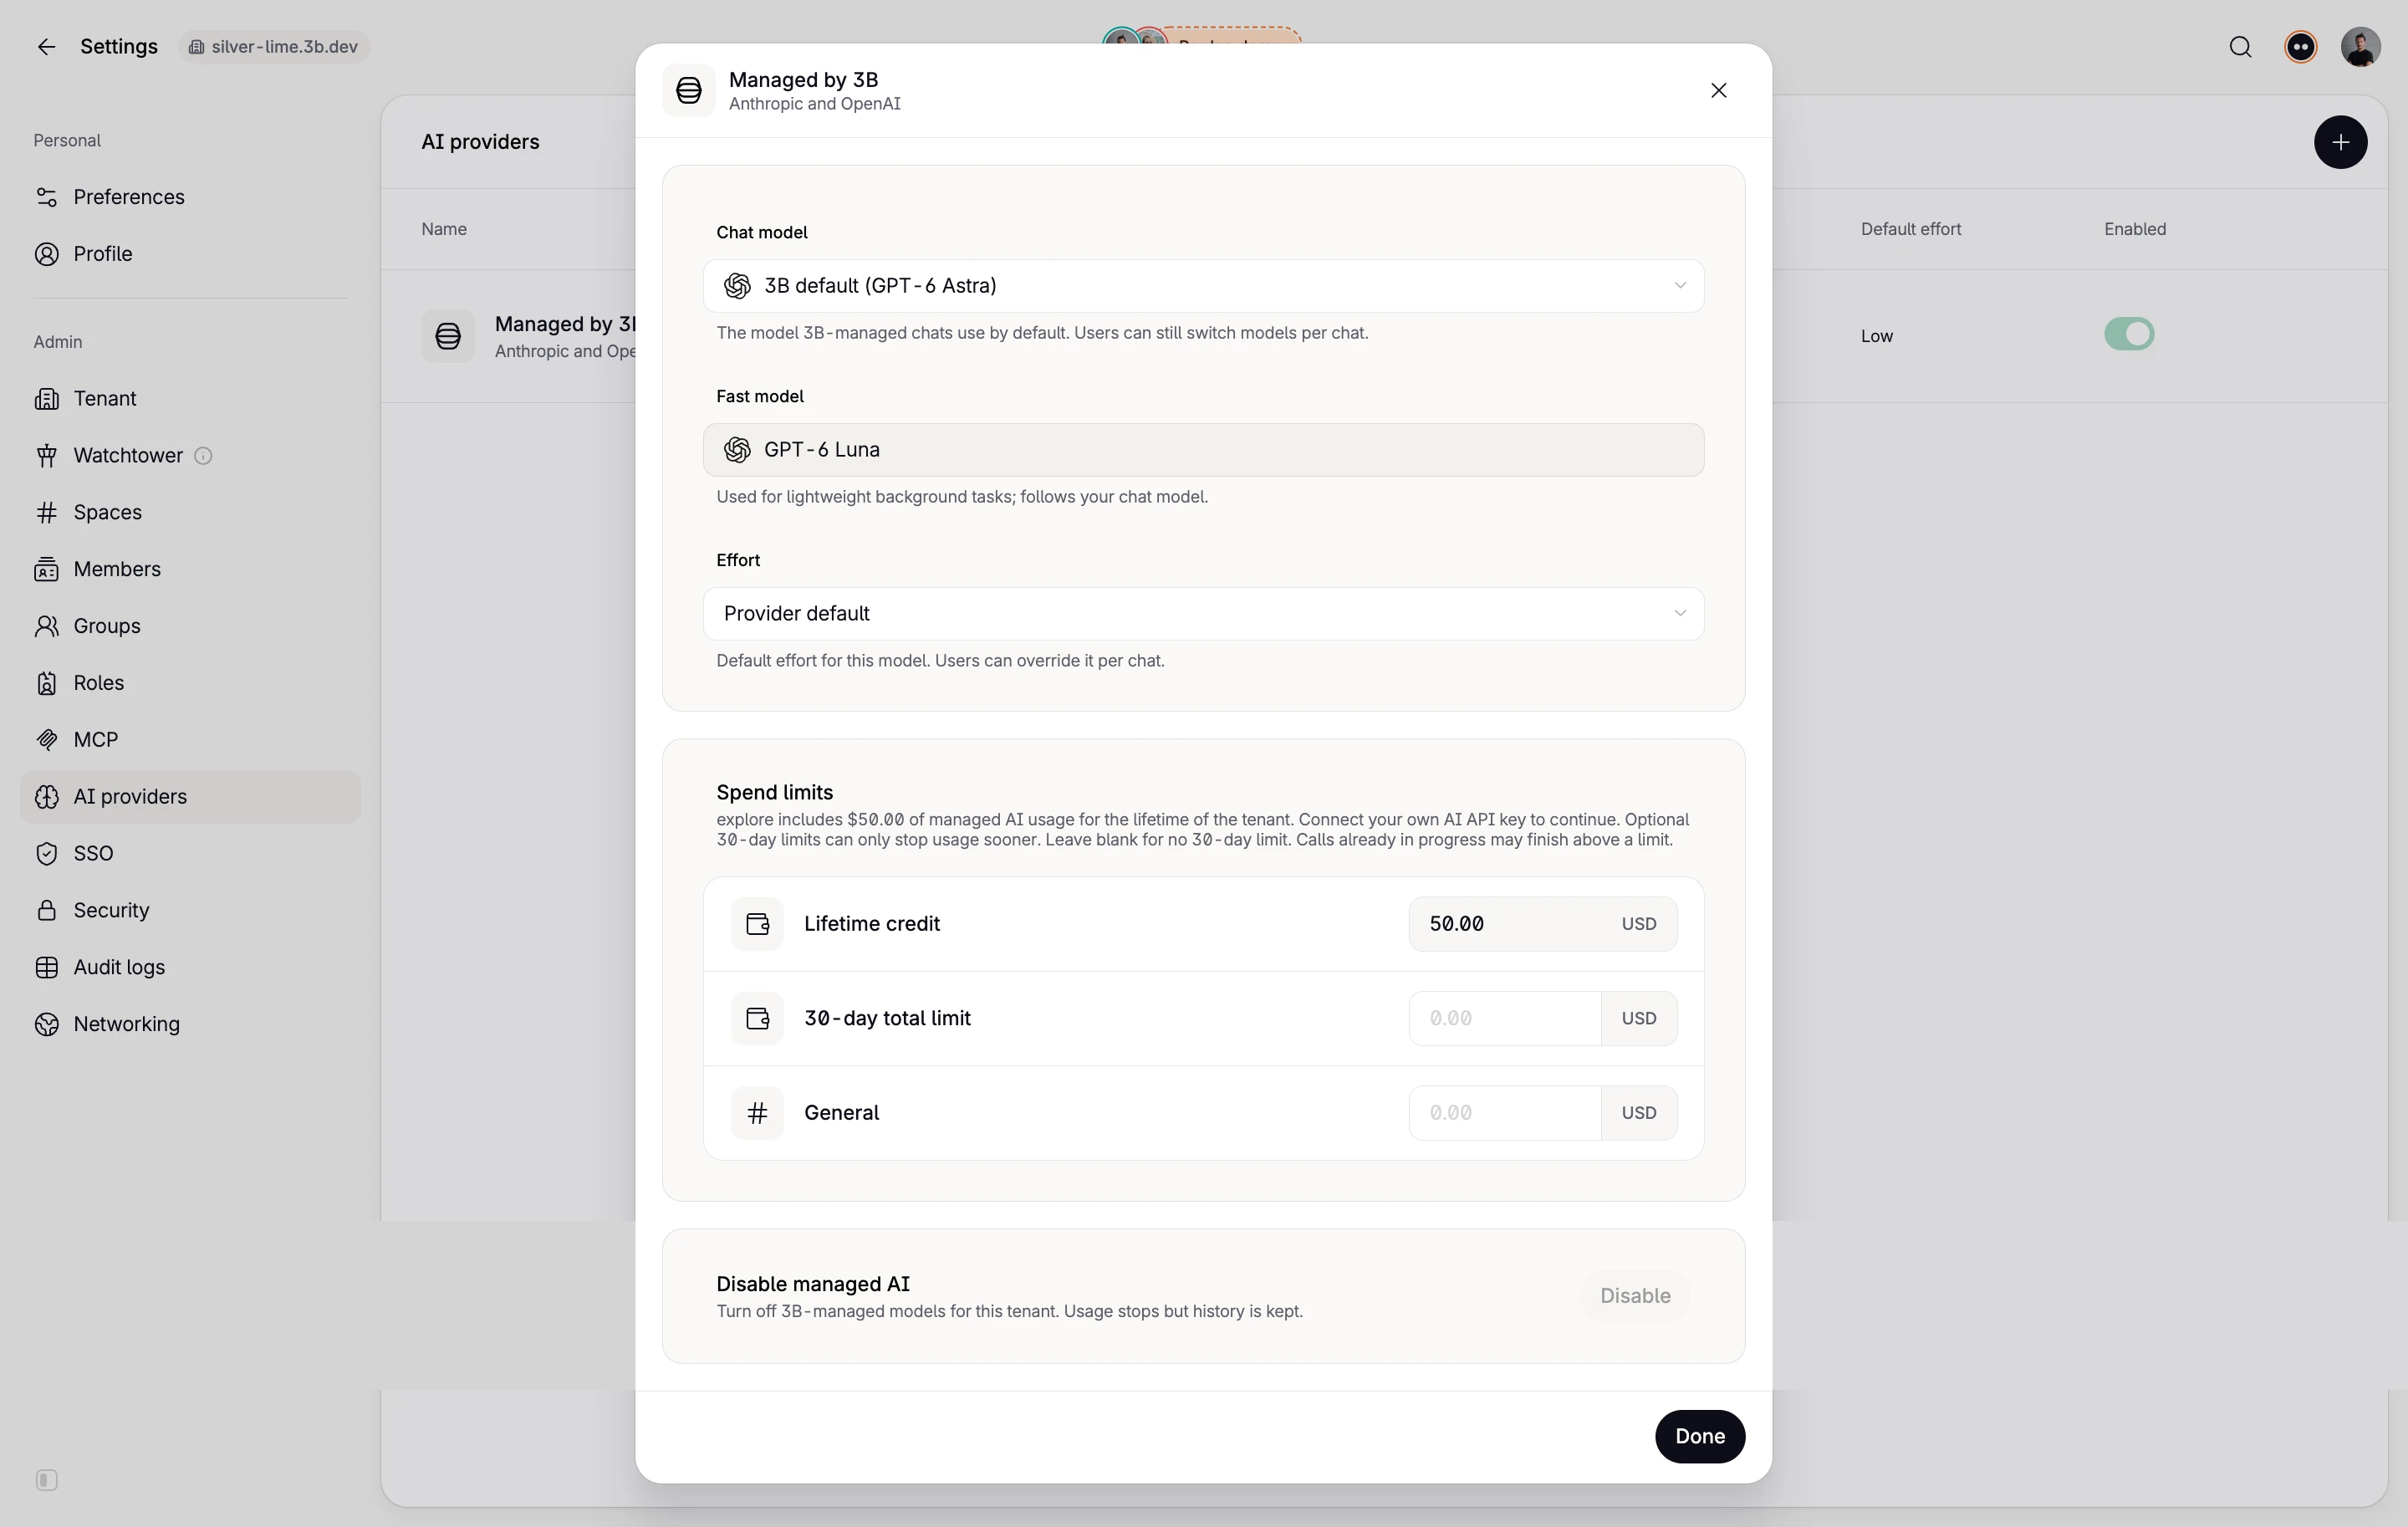Close the Managed by 3B dialog
Screen dimensions: 2408x1527
pos(1718,91)
